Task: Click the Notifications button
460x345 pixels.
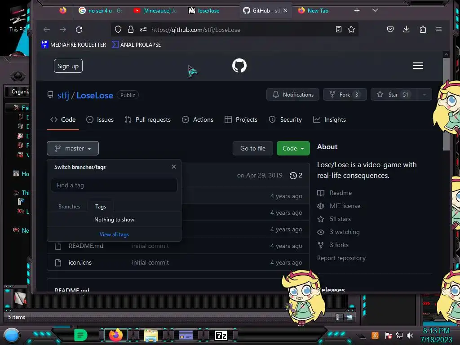Action: click(293, 94)
